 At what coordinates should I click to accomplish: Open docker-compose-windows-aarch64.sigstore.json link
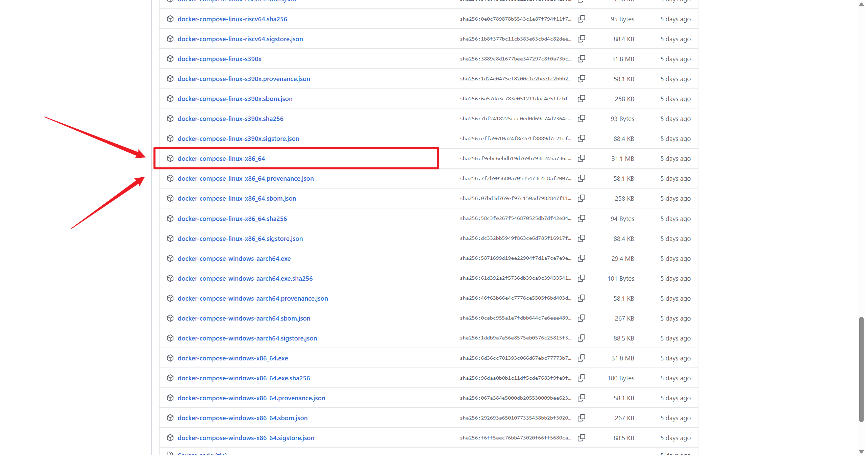(247, 338)
